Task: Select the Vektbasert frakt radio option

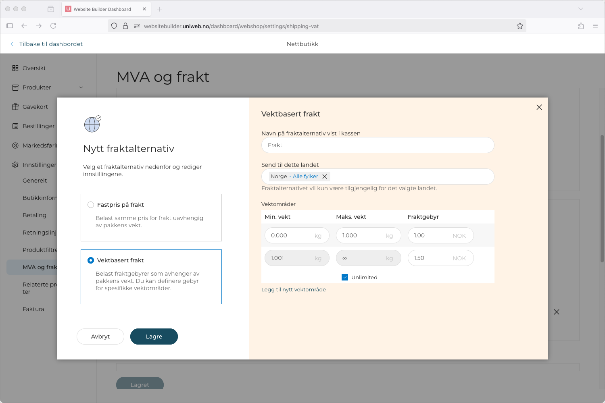Action: click(91, 260)
